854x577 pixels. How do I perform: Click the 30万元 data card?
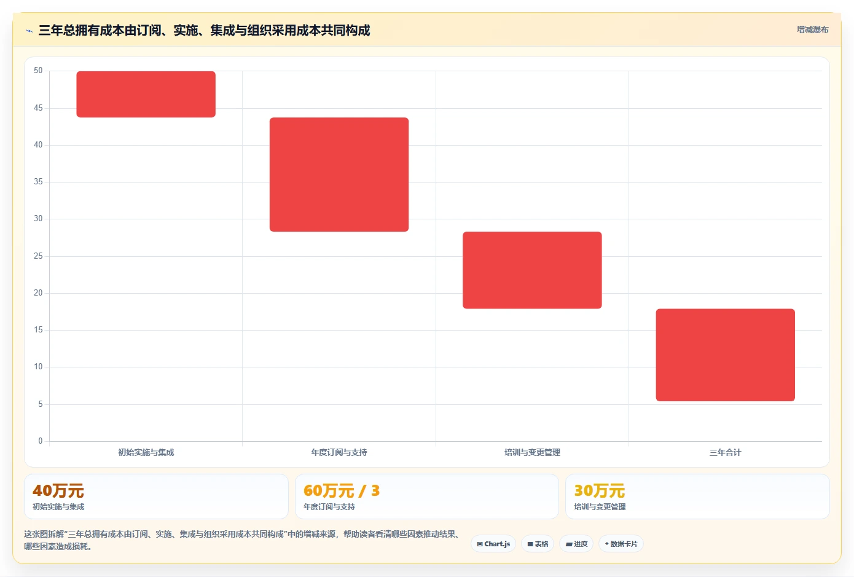click(x=697, y=497)
